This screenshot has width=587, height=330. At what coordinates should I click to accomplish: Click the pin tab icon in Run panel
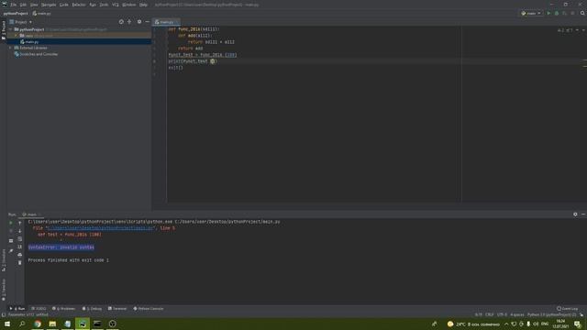[11, 250]
